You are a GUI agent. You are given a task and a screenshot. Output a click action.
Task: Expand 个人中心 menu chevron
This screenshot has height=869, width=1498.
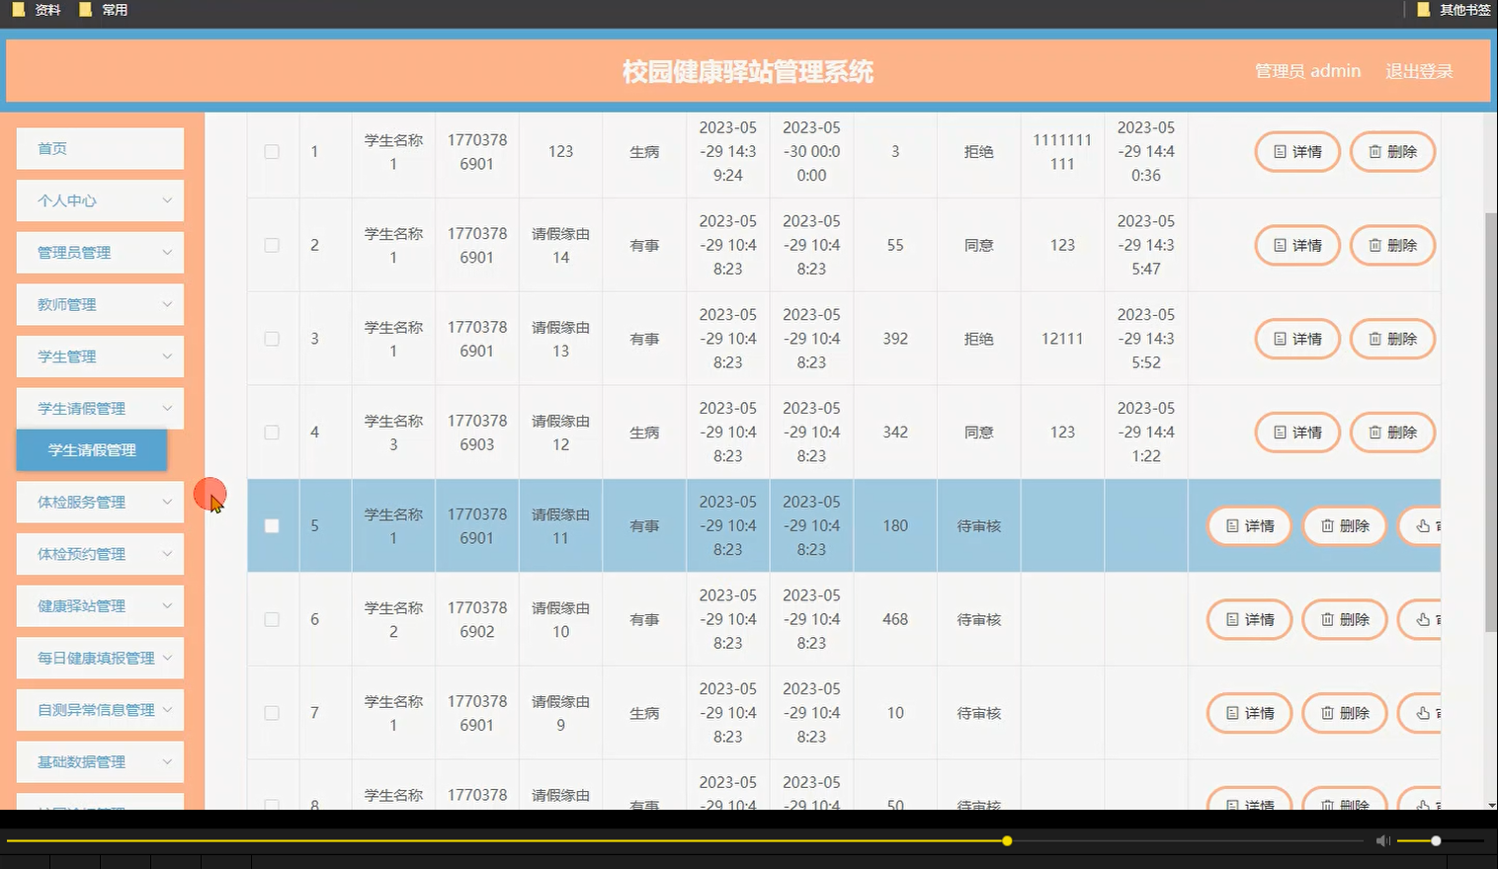point(167,200)
